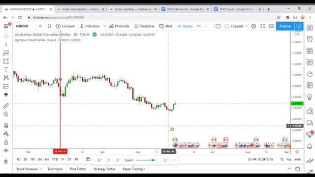Screen dimensions: 315x177
Task: Select the YTD date range
Action: click(x=55, y=159)
